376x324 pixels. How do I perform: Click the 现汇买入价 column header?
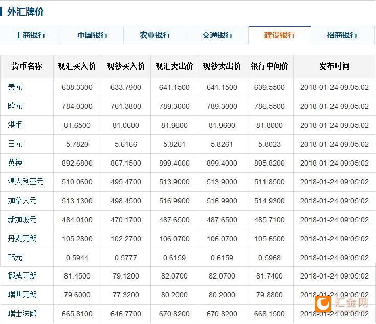77,66
